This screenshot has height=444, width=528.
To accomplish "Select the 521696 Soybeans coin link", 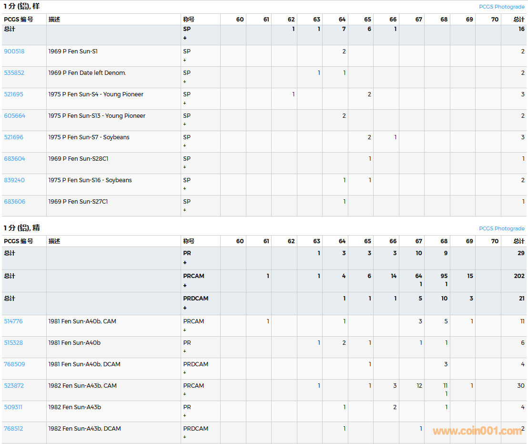I will click(14, 137).
